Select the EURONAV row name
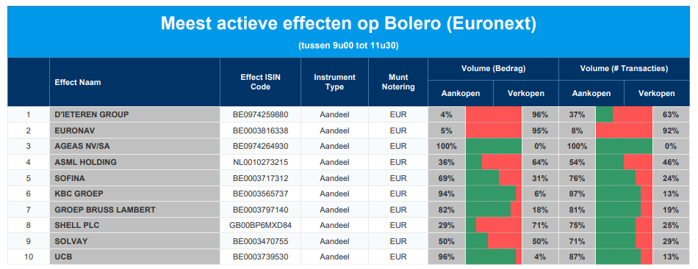This screenshot has height=269, width=698. 135,130
